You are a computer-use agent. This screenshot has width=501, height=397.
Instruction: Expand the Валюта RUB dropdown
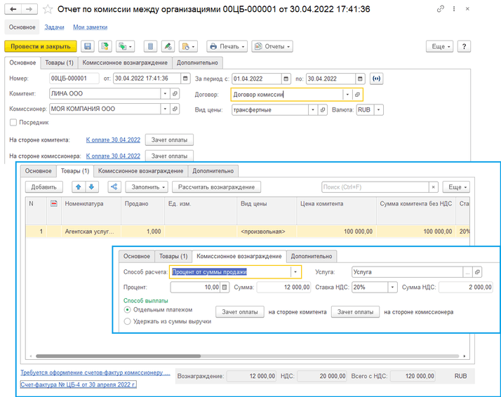tap(379, 109)
